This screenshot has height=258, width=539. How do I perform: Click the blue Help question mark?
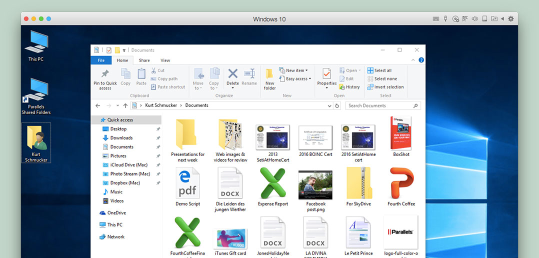[421, 60]
